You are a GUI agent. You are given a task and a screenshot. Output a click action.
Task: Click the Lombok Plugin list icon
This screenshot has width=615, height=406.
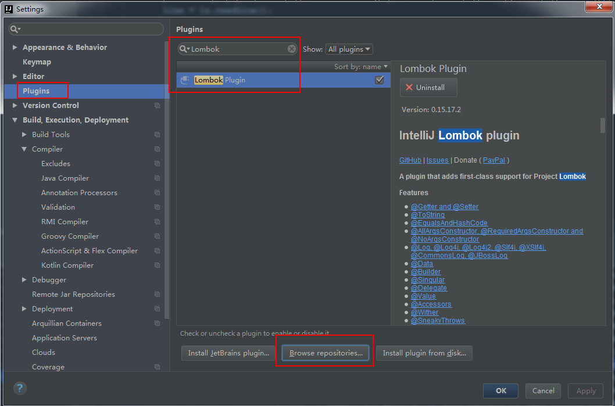[185, 80]
